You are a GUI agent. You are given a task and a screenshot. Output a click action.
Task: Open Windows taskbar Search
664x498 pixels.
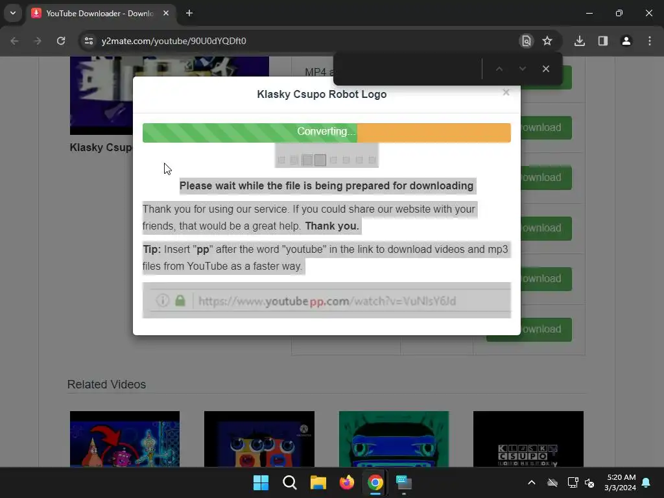point(290,482)
